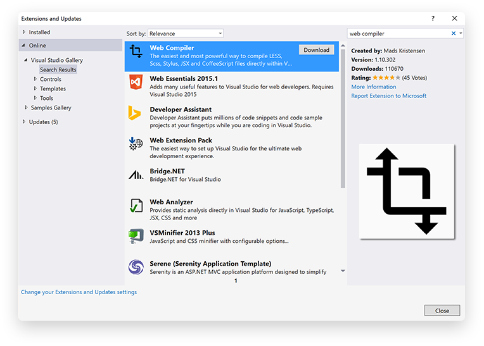Expand the Samples Gallery node

(x=26, y=108)
